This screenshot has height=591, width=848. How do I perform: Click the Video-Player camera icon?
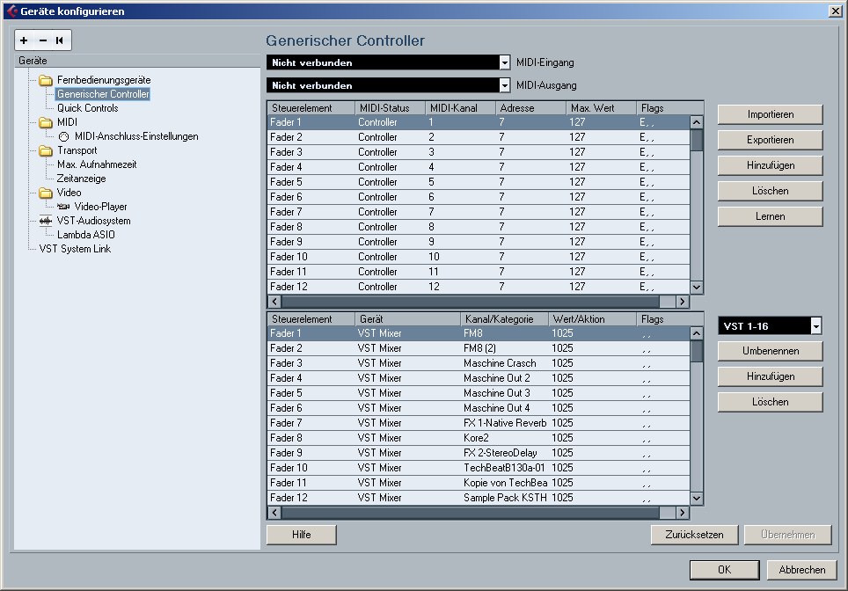tap(63, 207)
